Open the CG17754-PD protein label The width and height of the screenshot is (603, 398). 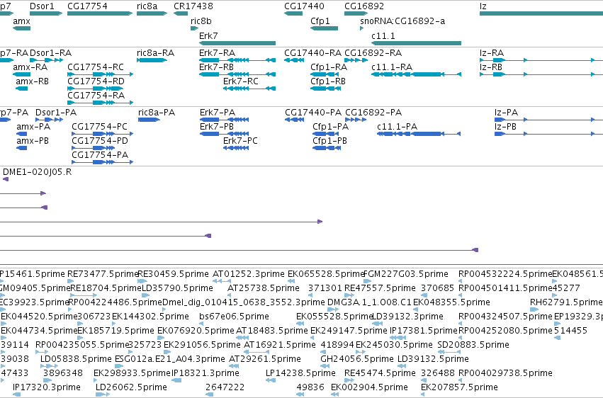tap(100, 141)
